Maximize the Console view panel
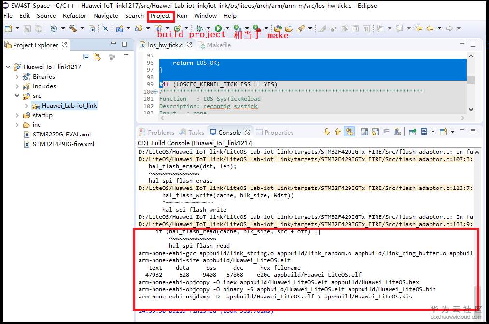Viewport: 489px width, 324px height. [x=473, y=132]
